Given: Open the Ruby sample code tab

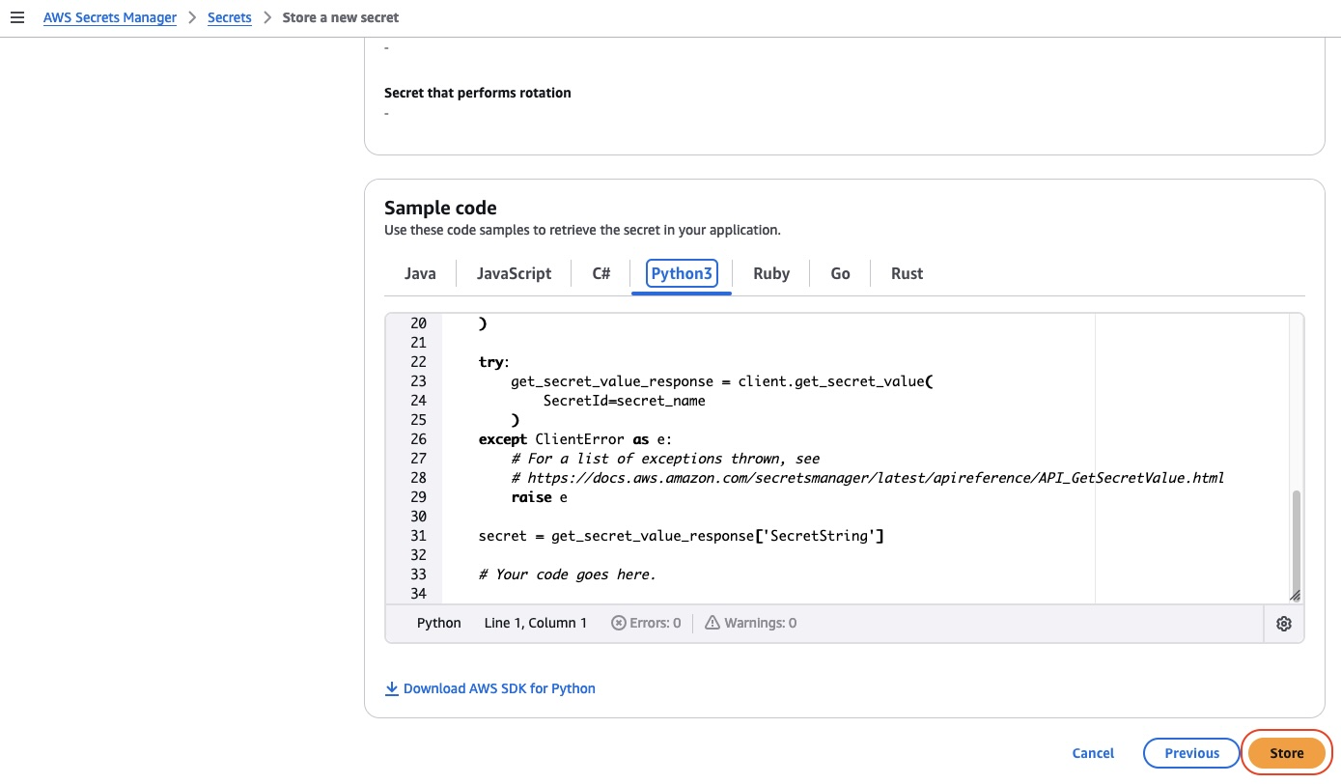Looking at the screenshot, I should click(x=771, y=273).
